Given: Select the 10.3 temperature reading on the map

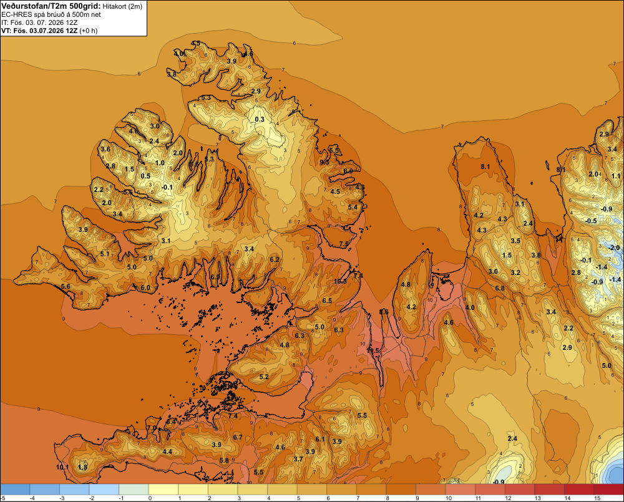Looking at the screenshot, I should click(340, 281).
